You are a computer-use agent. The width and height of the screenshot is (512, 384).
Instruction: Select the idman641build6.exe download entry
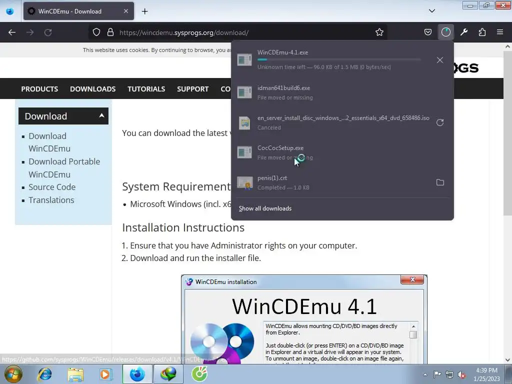tap(342, 92)
